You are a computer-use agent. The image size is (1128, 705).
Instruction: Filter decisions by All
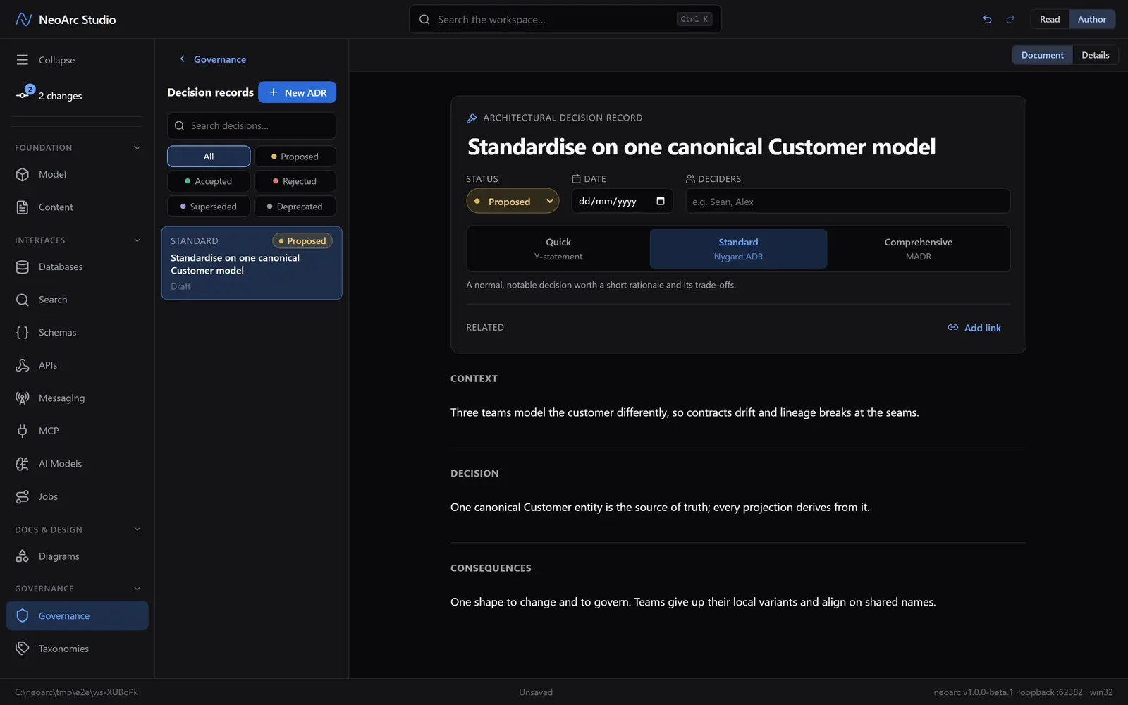pyautogui.click(x=209, y=157)
